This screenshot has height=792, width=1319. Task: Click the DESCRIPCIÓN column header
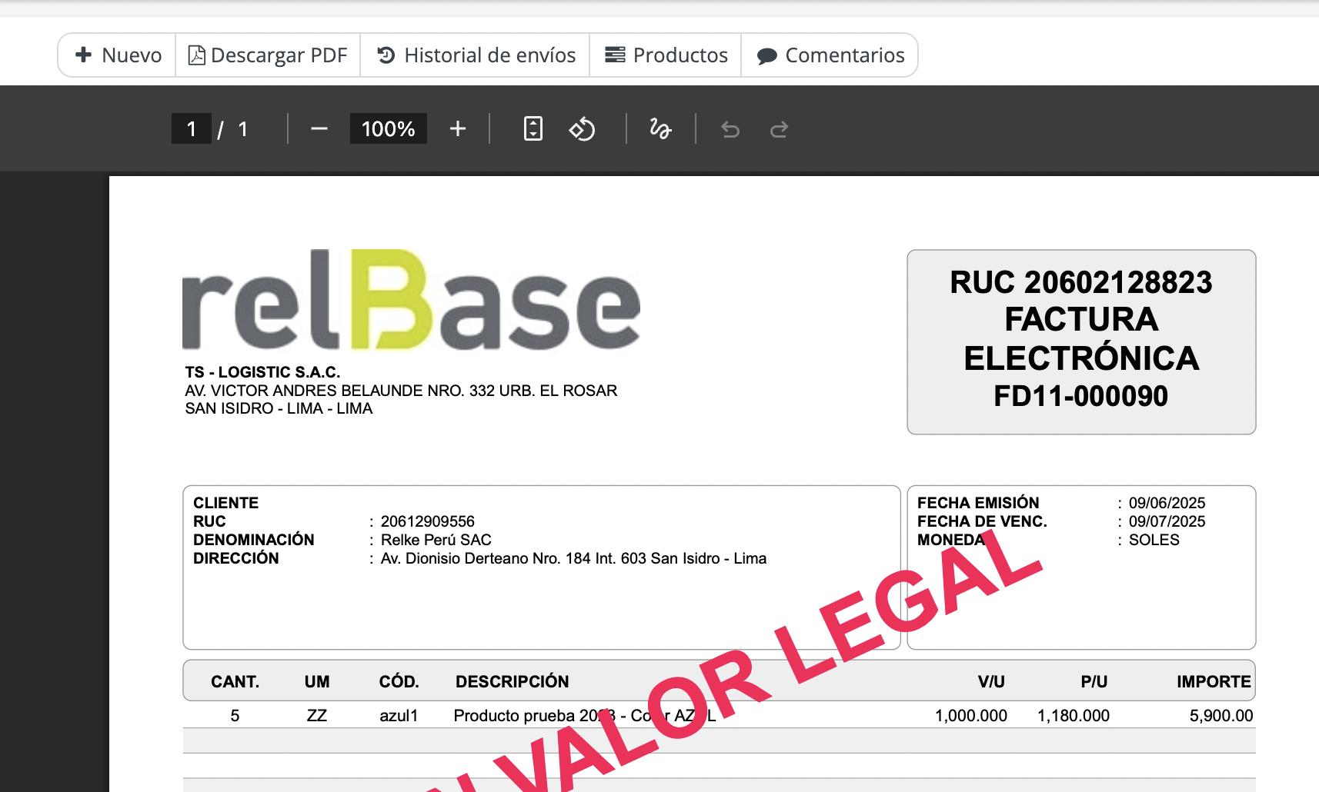[513, 681]
